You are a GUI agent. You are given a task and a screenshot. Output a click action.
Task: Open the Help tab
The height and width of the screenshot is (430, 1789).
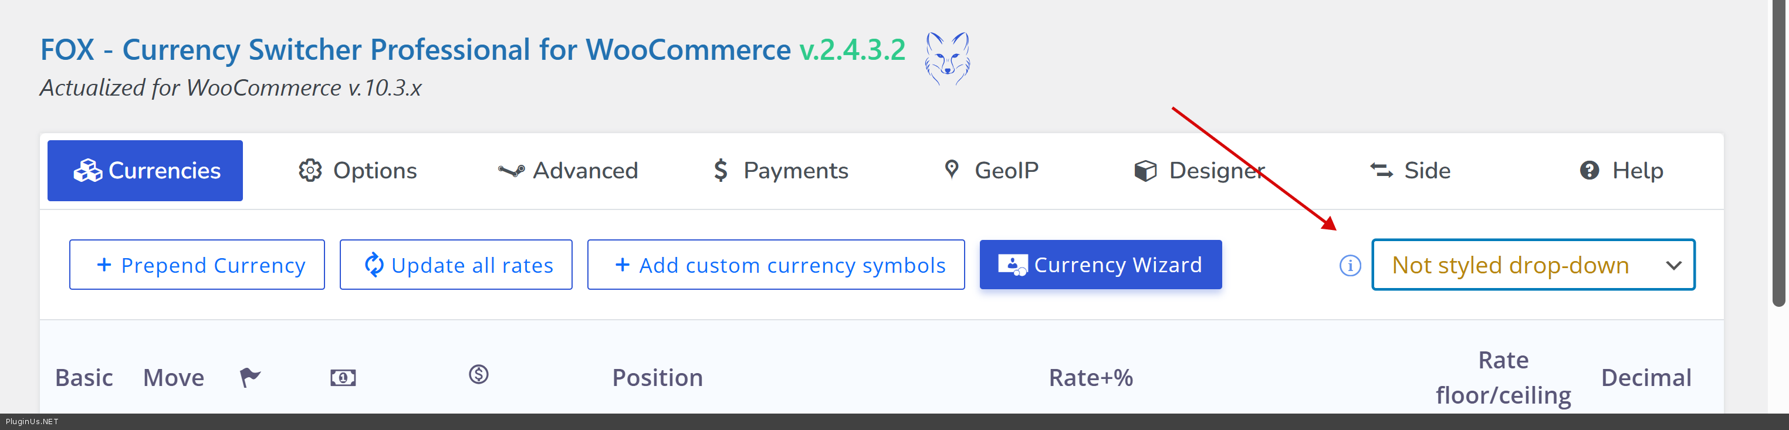(x=1621, y=171)
